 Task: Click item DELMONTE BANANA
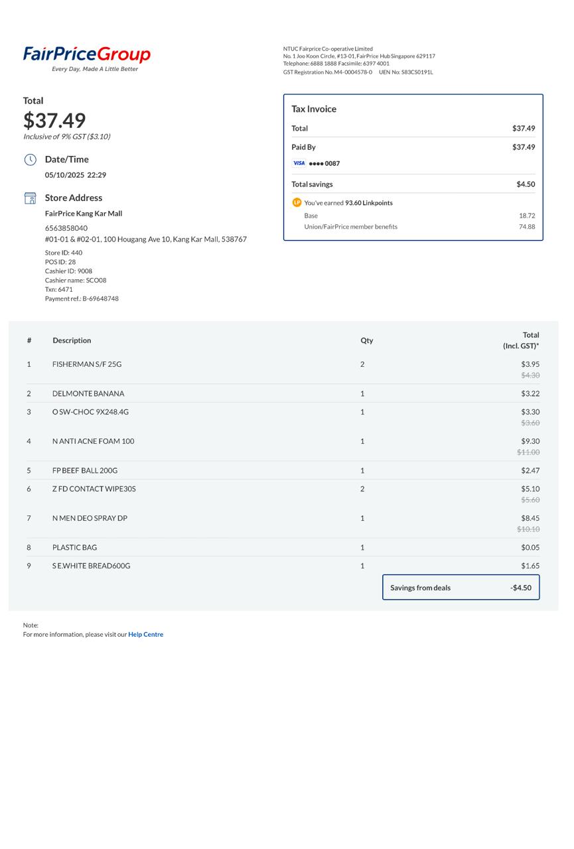pos(88,393)
